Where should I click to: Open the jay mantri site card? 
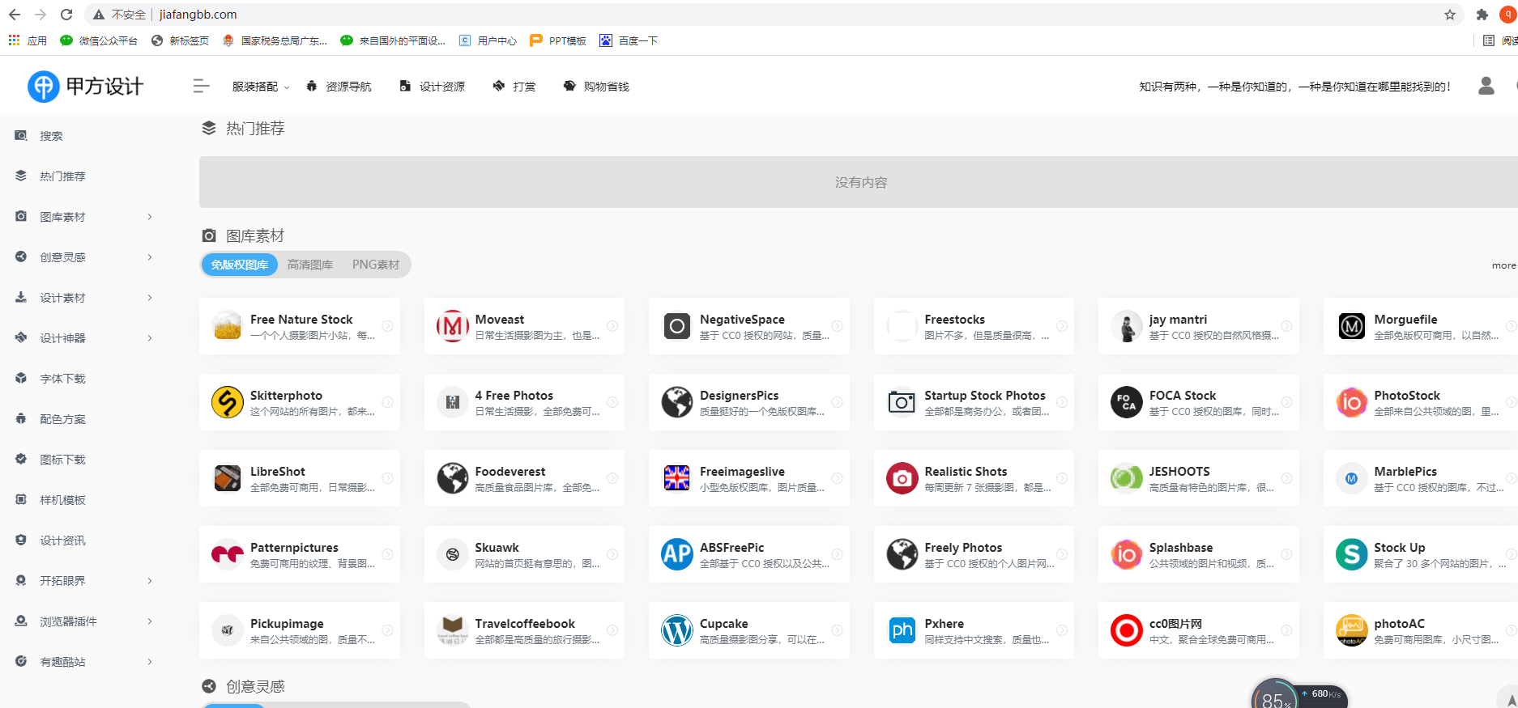pos(1199,326)
